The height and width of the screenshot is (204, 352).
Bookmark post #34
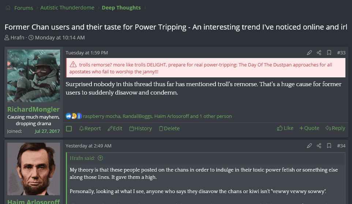[329, 146]
